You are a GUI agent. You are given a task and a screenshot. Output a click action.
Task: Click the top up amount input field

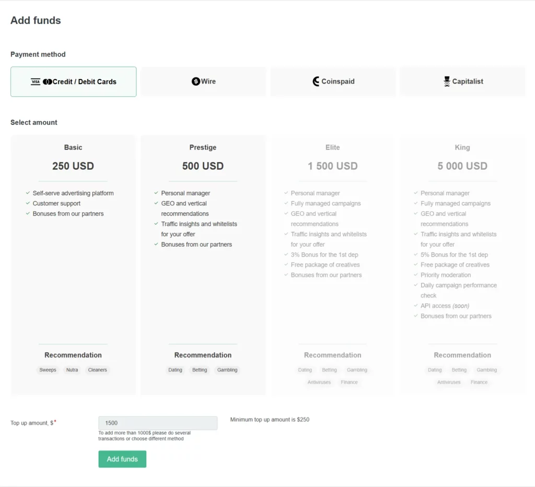[x=158, y=423]
